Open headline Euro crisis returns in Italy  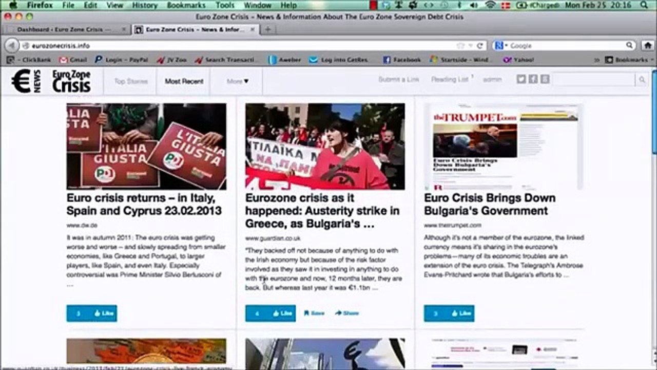144,205
